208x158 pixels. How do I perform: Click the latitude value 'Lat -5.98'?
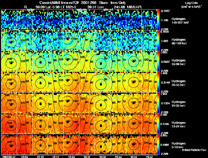[x=53, y=7]
